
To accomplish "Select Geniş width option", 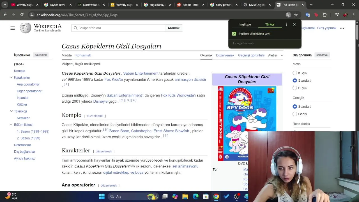I will (295, 114).
